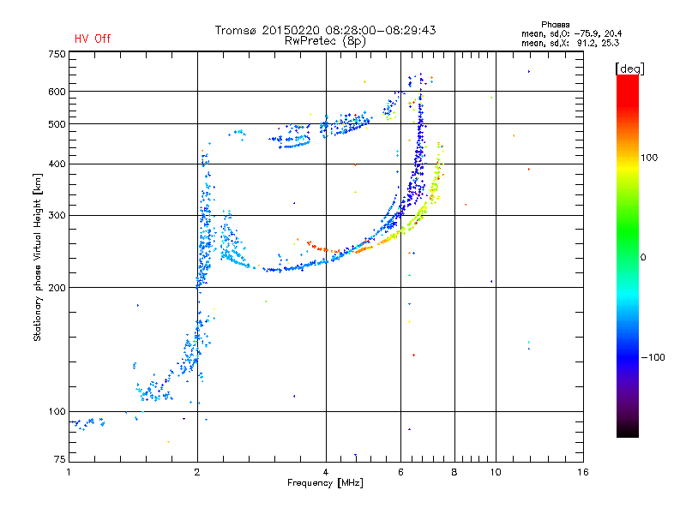Image resolution: width=686 pixels, height=514 pixels.
Task: Click the x-axis '16' tick label
Action: [x=583, y=472]
